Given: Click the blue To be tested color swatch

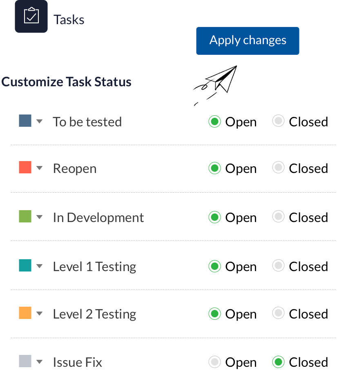Looking at the screenshot, I should (x=25, y=121).
